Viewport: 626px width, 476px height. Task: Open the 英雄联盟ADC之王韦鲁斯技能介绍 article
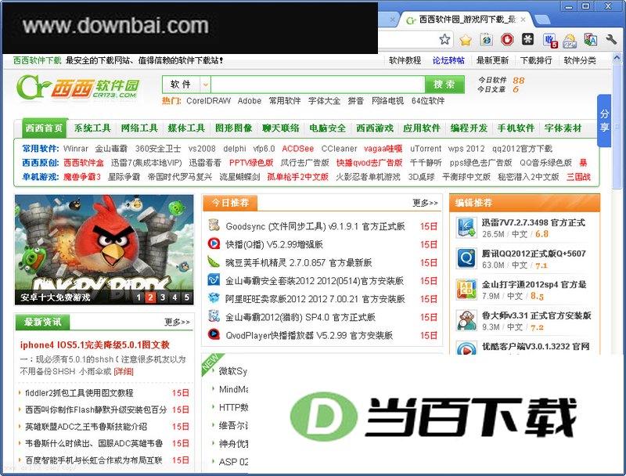click(86, 427)
